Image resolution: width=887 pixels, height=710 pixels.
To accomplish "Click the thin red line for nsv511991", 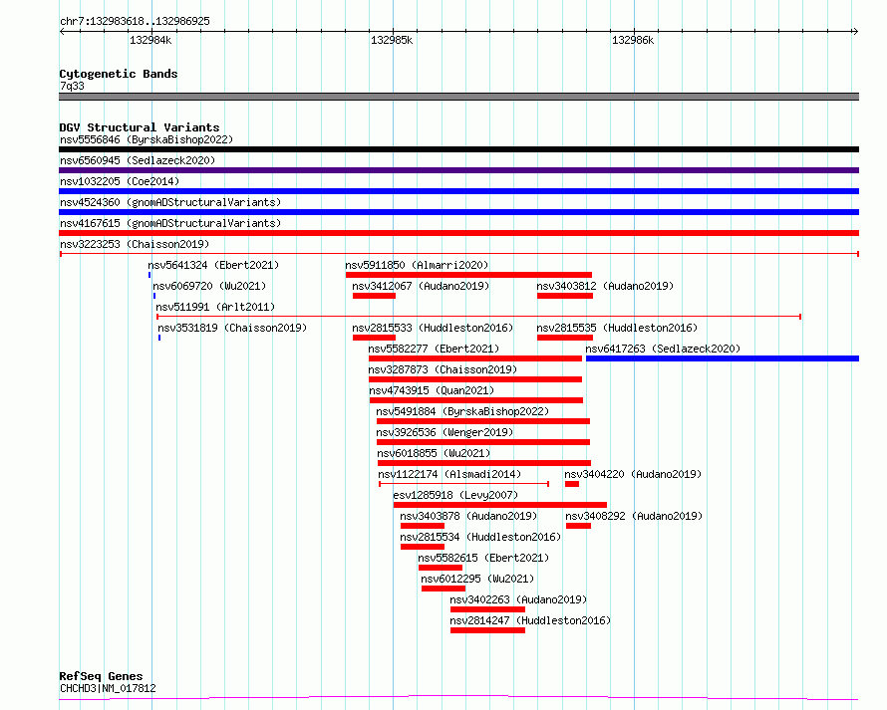I will pyautogui.click(x=478, y=317).
